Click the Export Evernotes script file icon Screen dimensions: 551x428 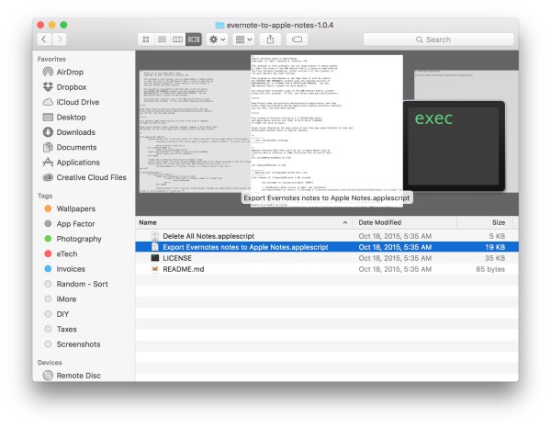[155, 247]
